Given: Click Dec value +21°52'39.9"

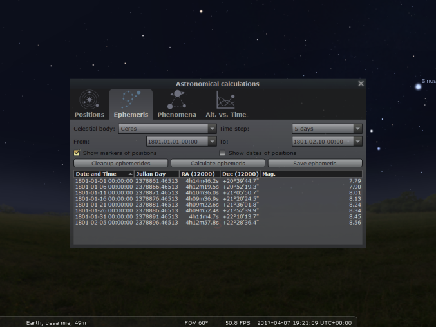Looking at the screenshot, I should (x=240, y=210).
